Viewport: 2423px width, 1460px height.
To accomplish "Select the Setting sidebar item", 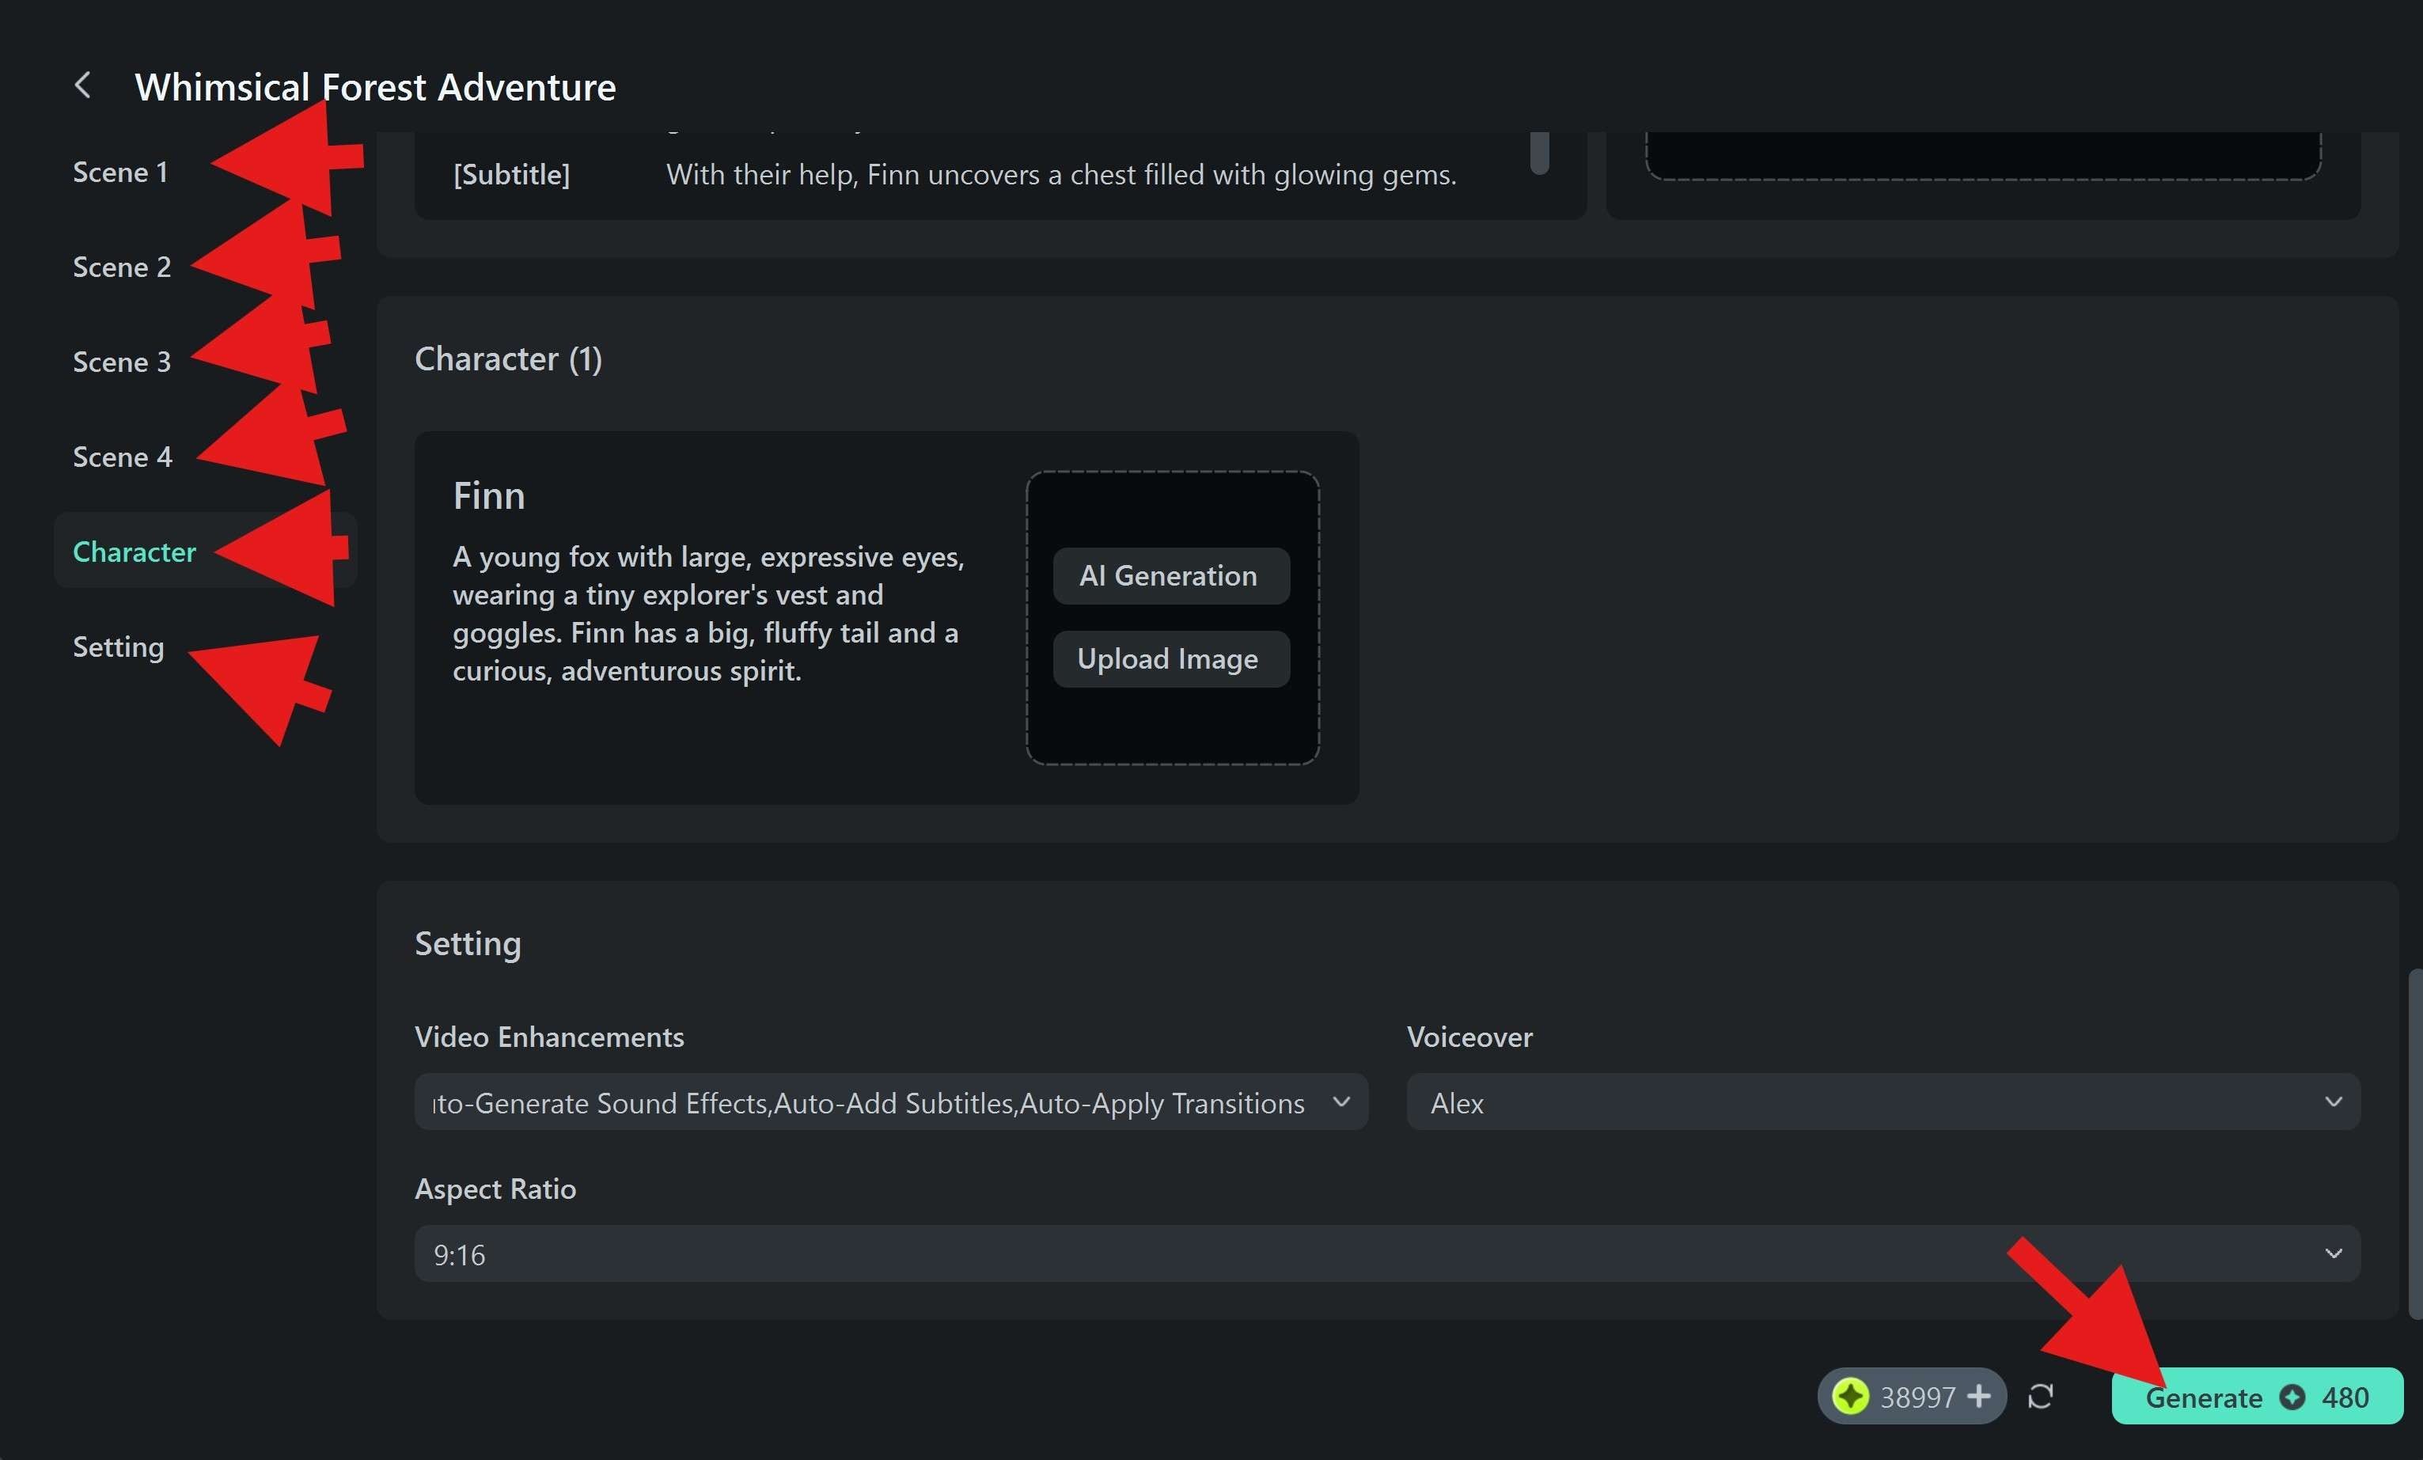I will [x=118, y=647].
